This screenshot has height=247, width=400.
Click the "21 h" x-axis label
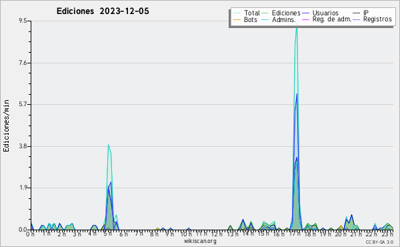(x=356, y=234)
